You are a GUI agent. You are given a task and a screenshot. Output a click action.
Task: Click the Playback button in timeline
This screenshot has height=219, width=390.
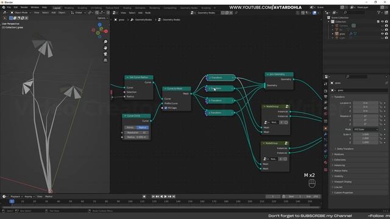pos(16,196)
